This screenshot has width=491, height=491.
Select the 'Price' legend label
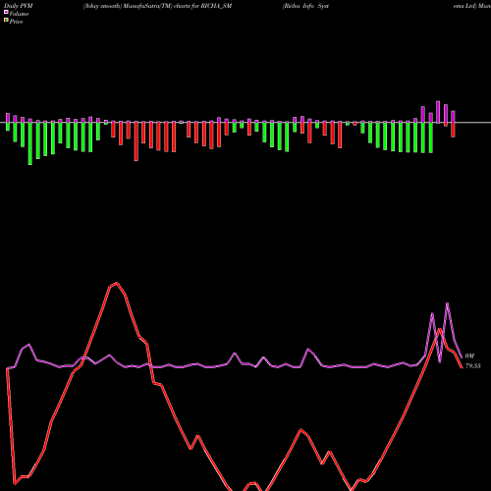(x=16, y=22)
